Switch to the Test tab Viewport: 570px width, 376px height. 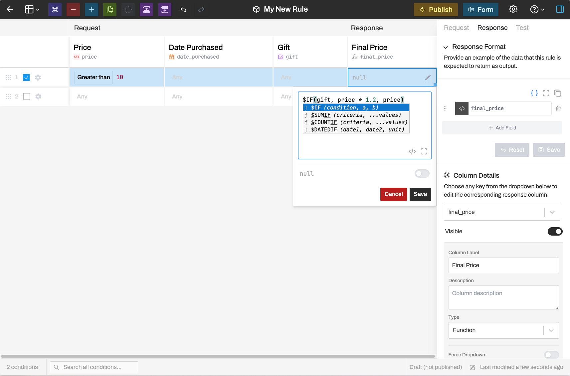[522, 28]
